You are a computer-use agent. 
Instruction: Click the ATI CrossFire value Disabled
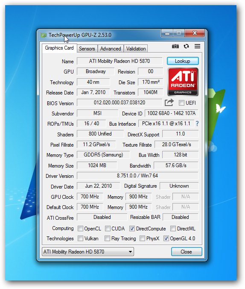point(102,217)
